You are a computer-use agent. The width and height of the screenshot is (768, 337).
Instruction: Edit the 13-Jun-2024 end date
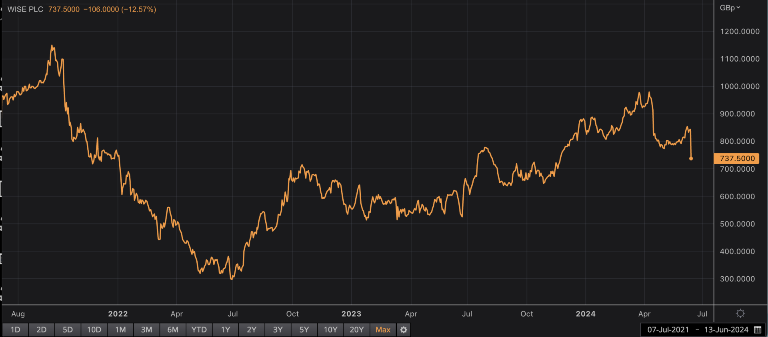(726, 330)
